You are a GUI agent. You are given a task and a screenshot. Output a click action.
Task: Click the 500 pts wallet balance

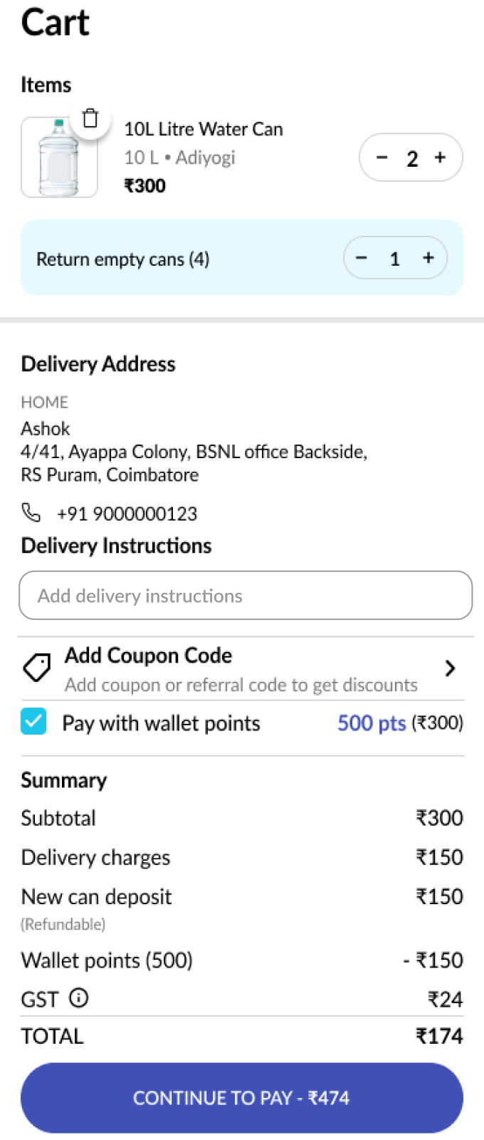click(x=372, y=723)
